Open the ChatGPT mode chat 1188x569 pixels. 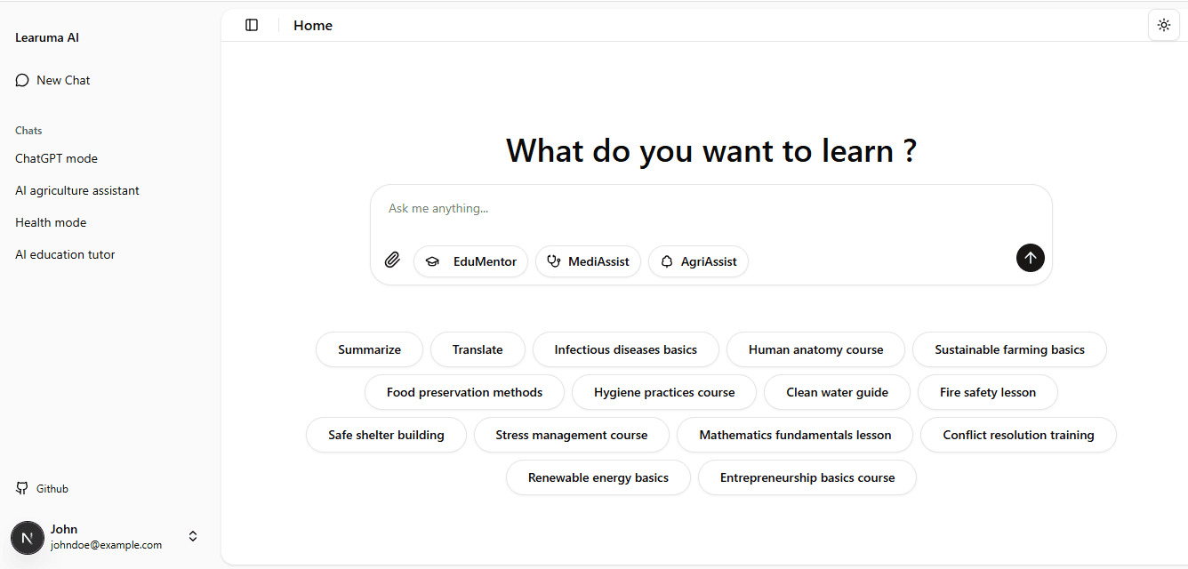coord(56,158)
